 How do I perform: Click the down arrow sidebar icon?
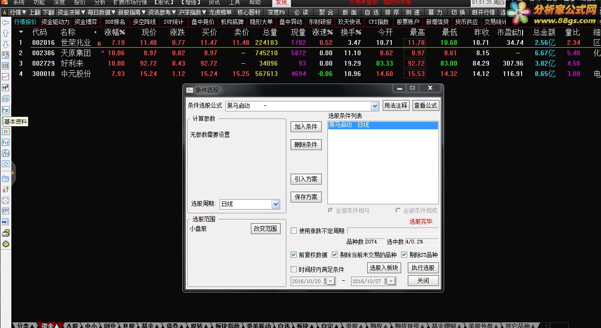click(x=6, y=44)
